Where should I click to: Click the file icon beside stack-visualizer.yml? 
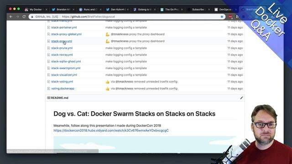[49, 75]
